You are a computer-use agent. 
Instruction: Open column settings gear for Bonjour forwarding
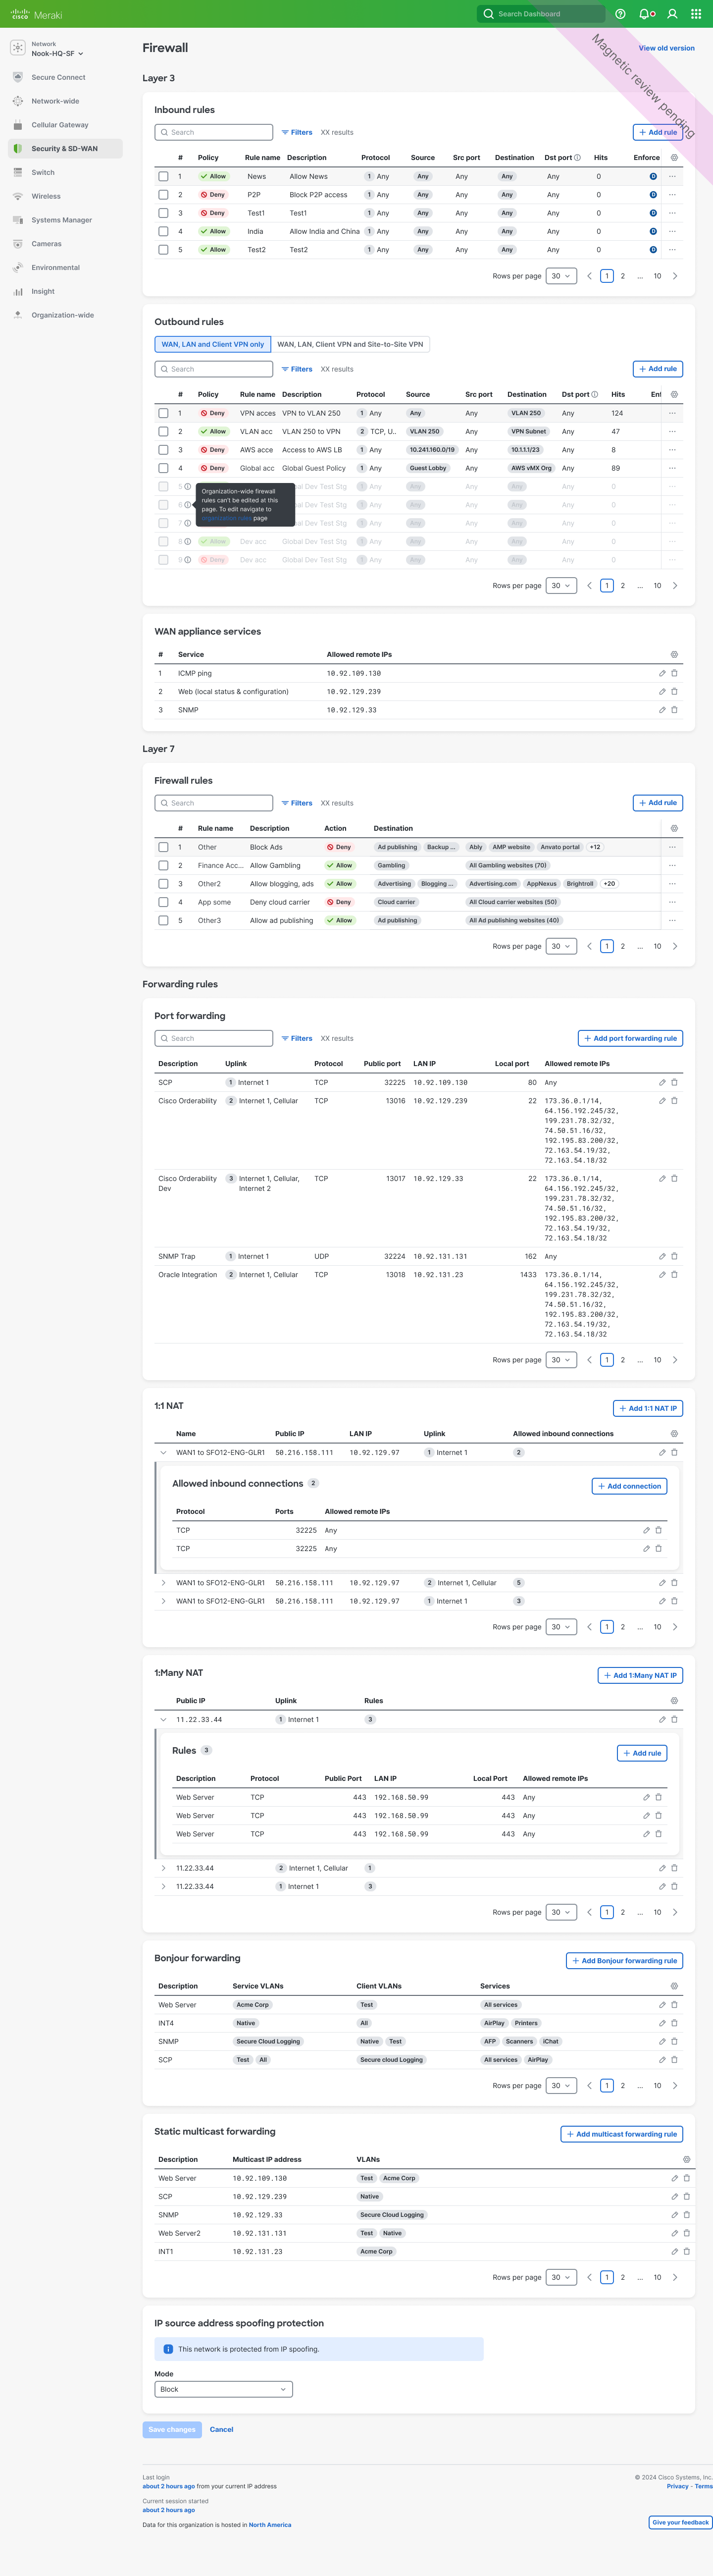(674, 1986)
